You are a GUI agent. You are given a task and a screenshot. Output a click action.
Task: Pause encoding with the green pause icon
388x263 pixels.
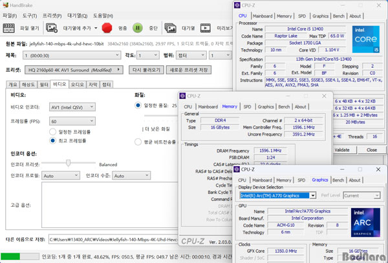[138, 28]
